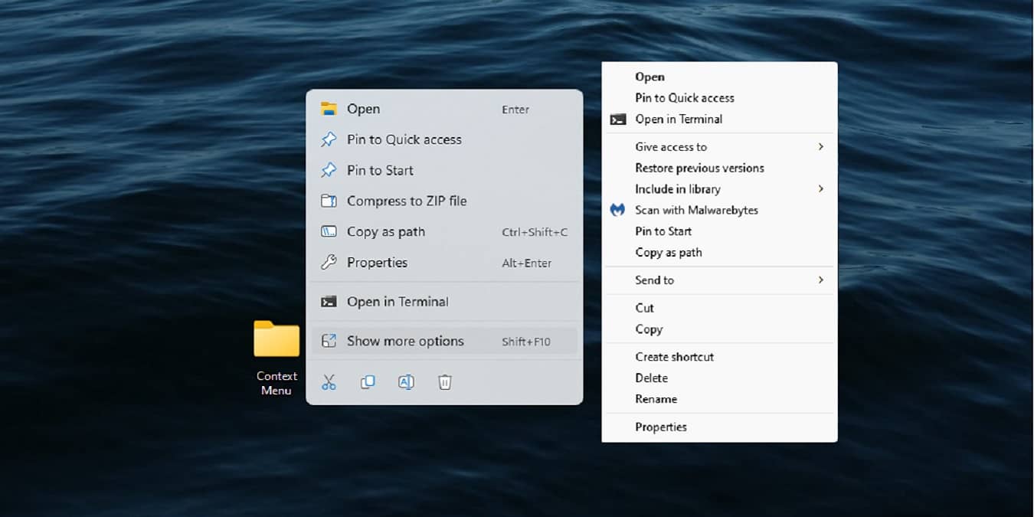Select the Context Menu folder on the desktop
Image resolution: width=1034 pixels, height=517 pixels.
point(276,339)
